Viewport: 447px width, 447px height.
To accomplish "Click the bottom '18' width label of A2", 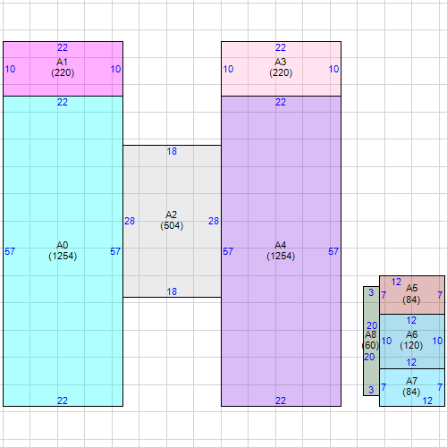I will [x=172, y=291].
